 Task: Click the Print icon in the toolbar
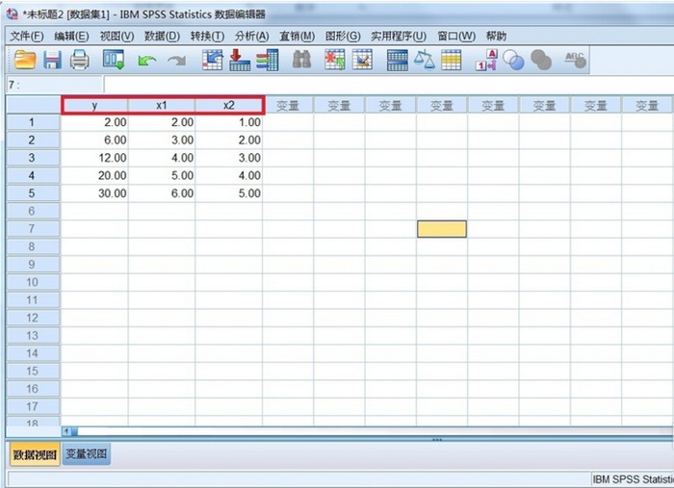coord(80,60)
